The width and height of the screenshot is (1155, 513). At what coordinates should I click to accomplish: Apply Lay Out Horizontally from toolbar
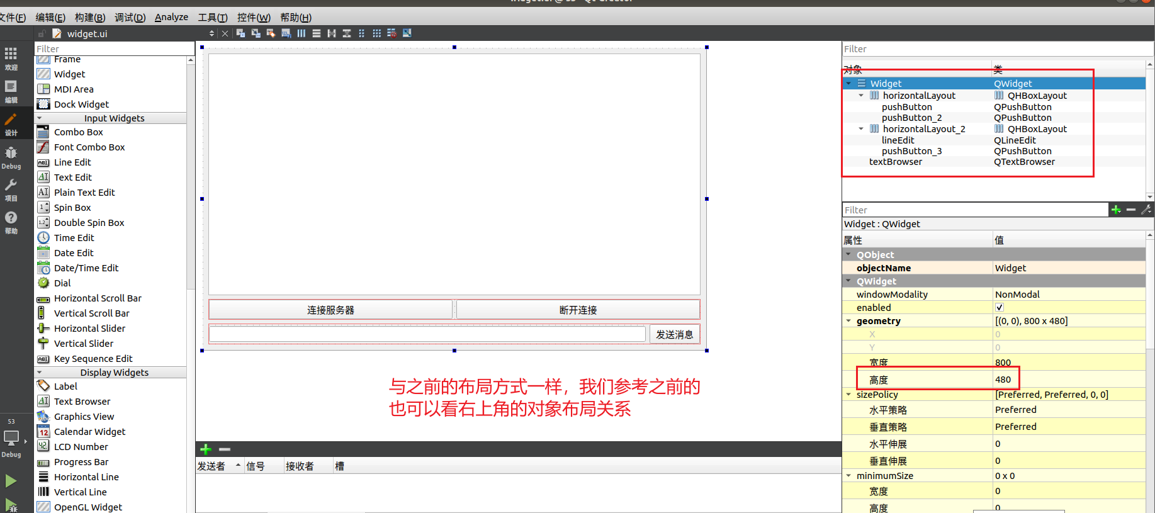pos(301,33)
